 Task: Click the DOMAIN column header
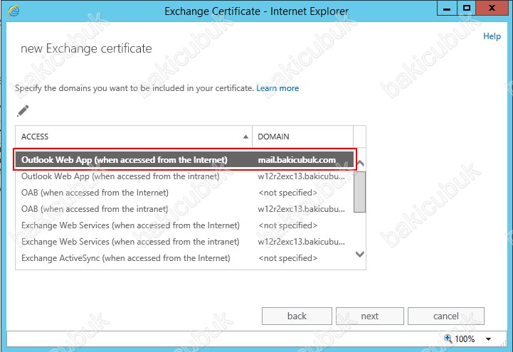point(302,137)
